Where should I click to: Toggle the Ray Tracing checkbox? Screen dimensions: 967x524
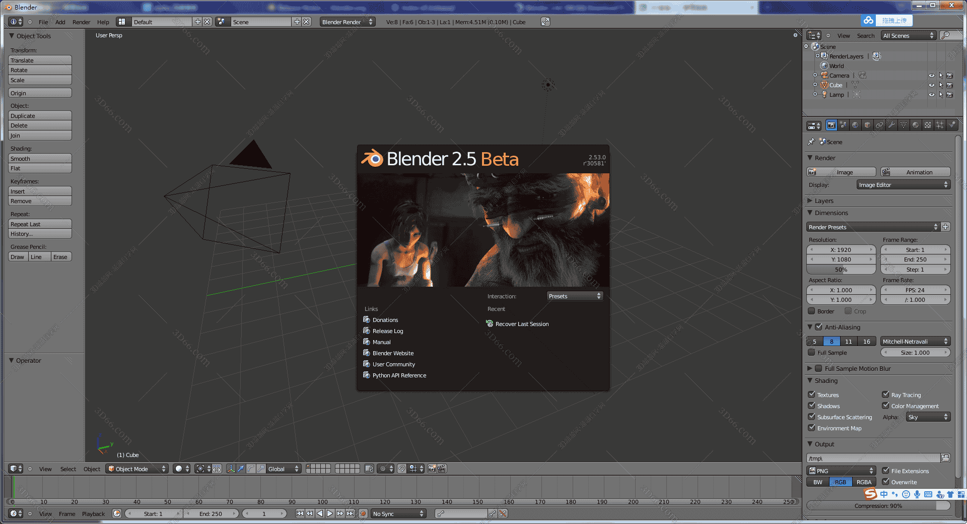885,395
